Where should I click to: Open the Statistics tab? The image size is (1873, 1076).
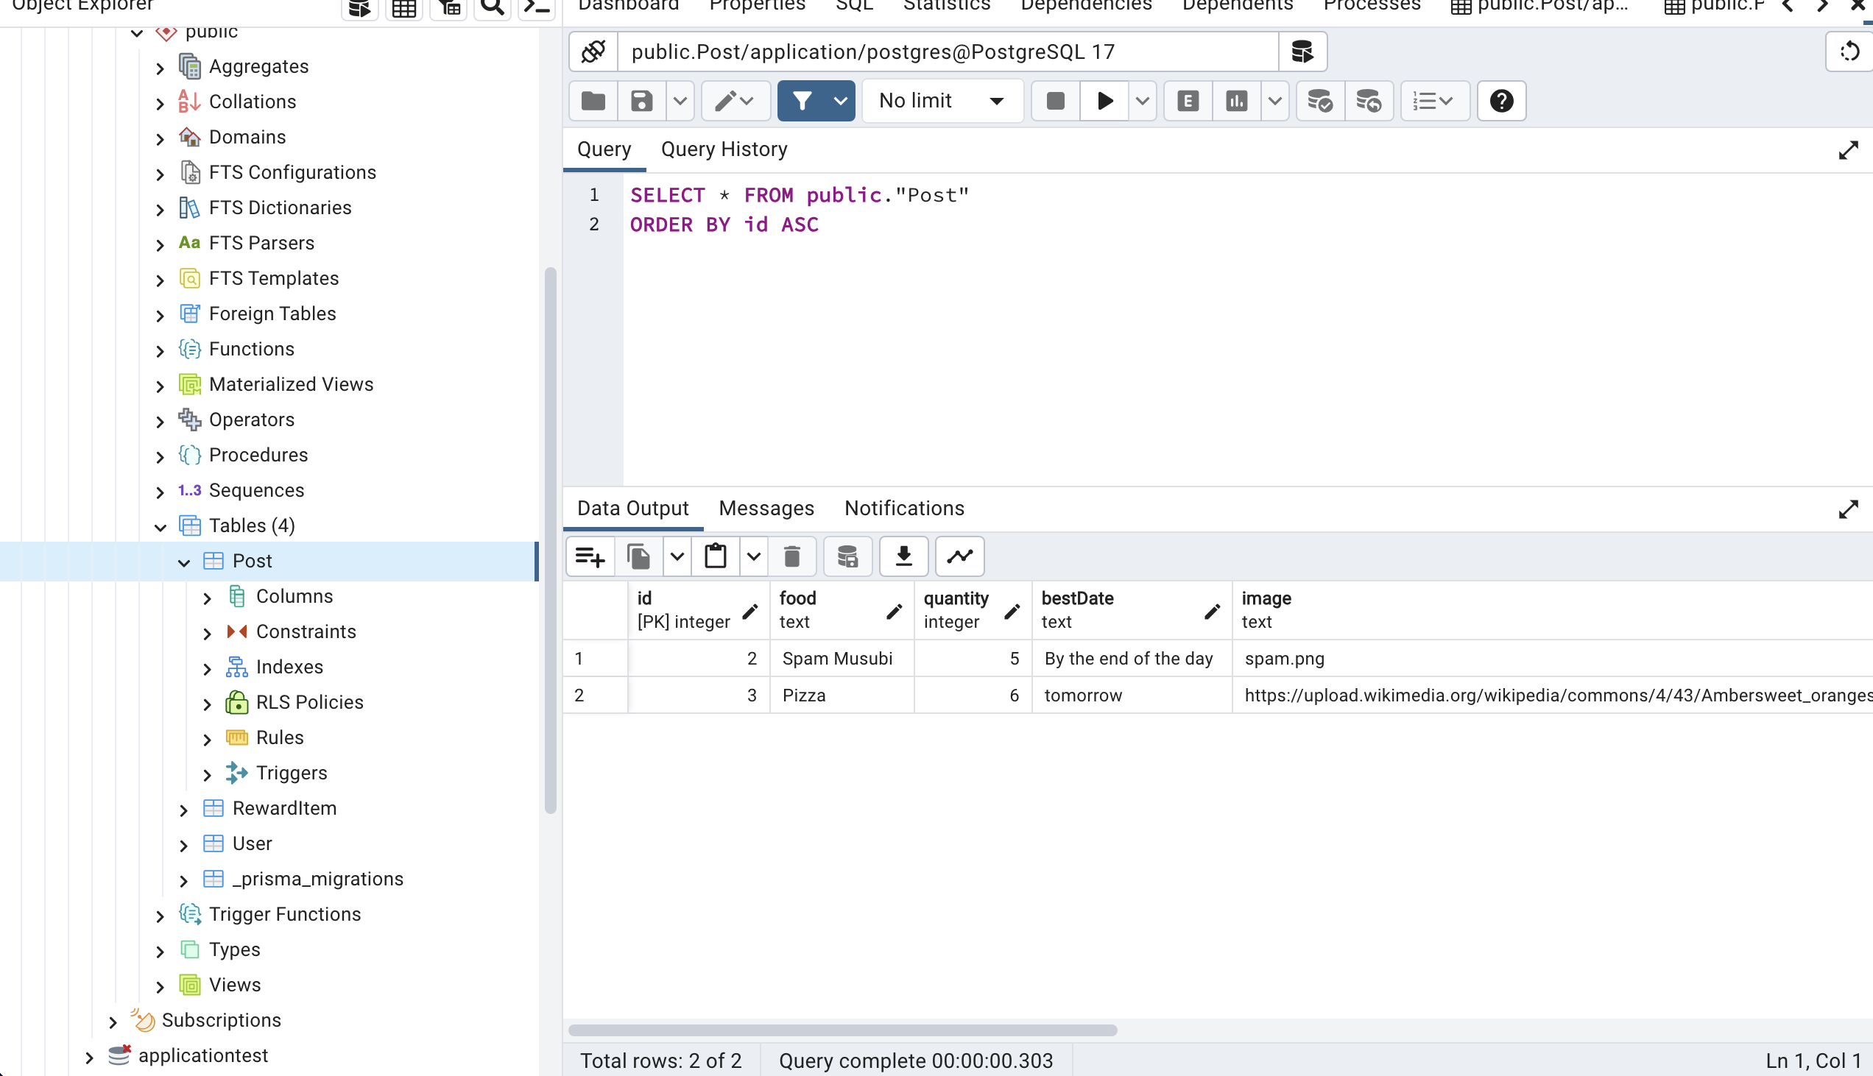pos(946,6)
